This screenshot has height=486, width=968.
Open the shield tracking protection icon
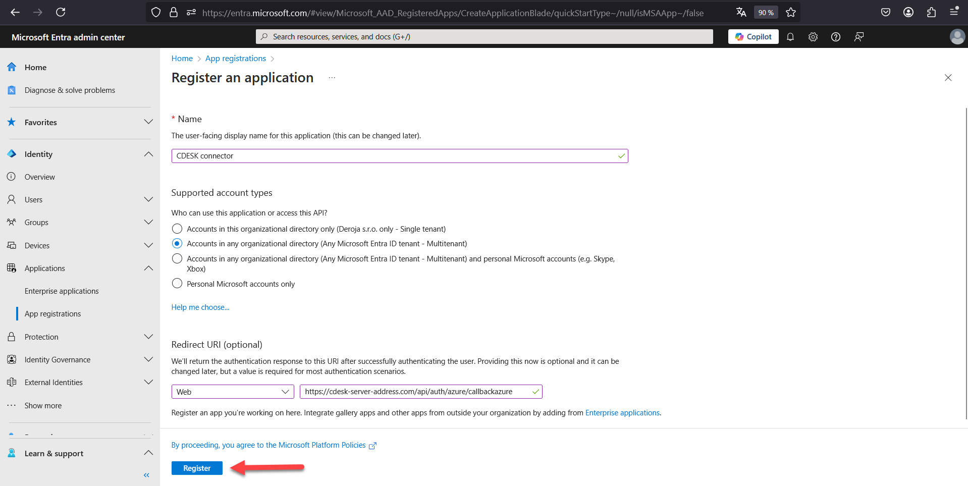(156, 12)
